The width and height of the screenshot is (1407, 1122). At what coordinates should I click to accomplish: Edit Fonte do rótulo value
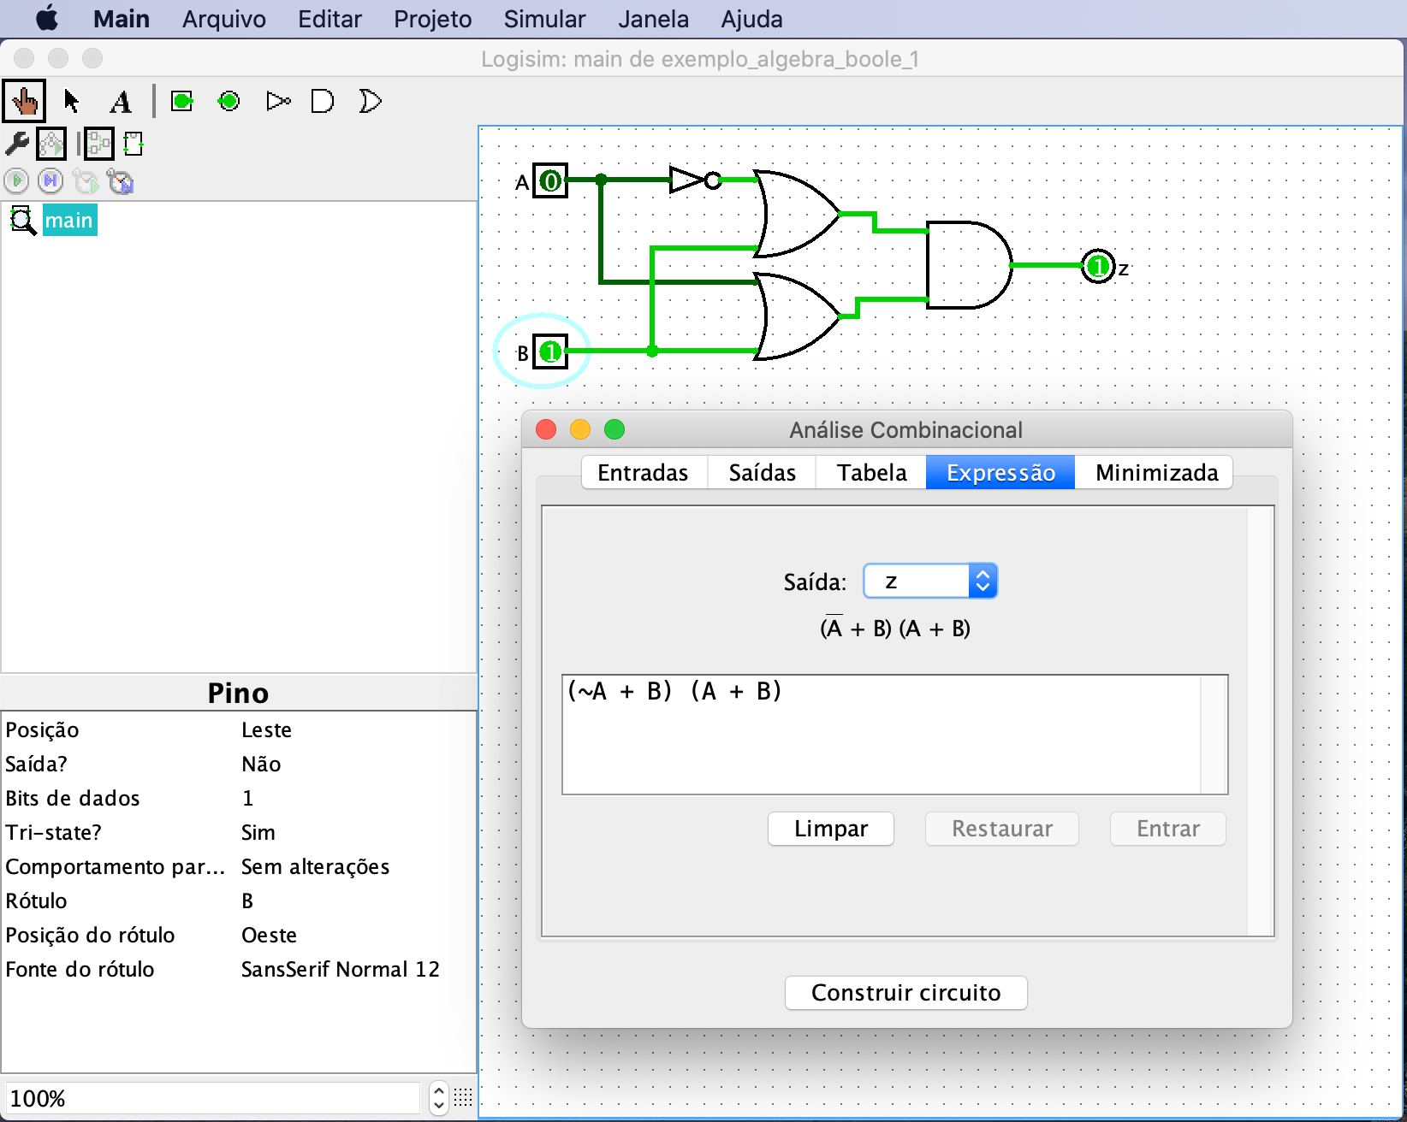pos(357,969)
